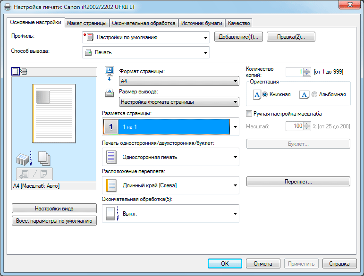This screenshot has height=276, width=364.
Task: Click the 'А4 [Масштаб: Авто]' status text
Action: pos(36,186)
